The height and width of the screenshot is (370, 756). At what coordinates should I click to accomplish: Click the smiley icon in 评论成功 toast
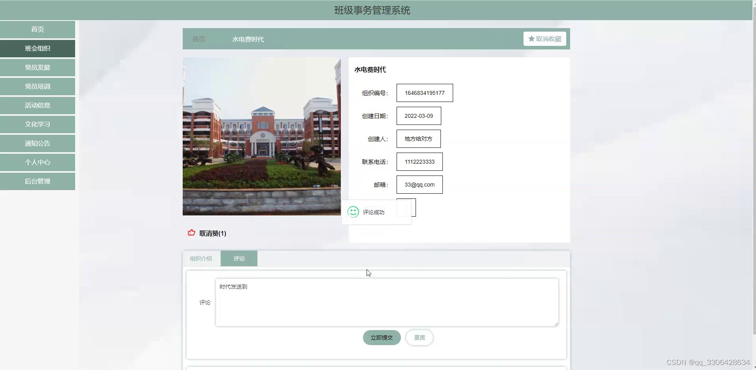click(x=353, y=212)
